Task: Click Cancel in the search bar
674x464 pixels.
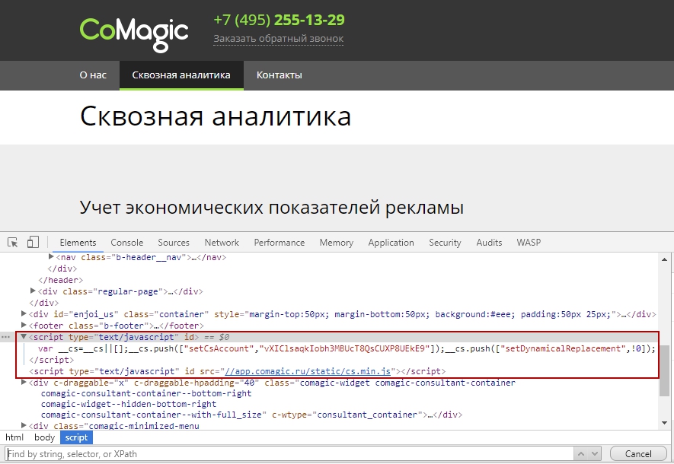Action: coord(638,453)
